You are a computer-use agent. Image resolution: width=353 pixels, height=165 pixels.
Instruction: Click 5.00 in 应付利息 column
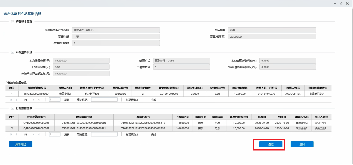point(217,94)
